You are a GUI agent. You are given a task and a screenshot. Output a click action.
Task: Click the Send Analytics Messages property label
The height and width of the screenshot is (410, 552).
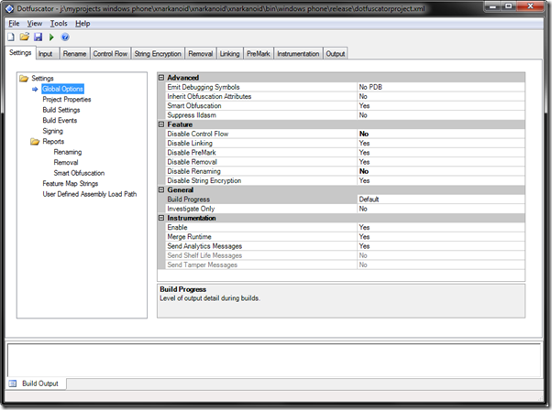tap(204, 246)
